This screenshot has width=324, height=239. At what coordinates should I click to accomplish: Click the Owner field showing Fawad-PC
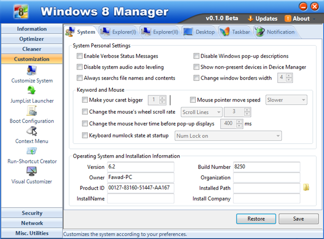point(140,177)
